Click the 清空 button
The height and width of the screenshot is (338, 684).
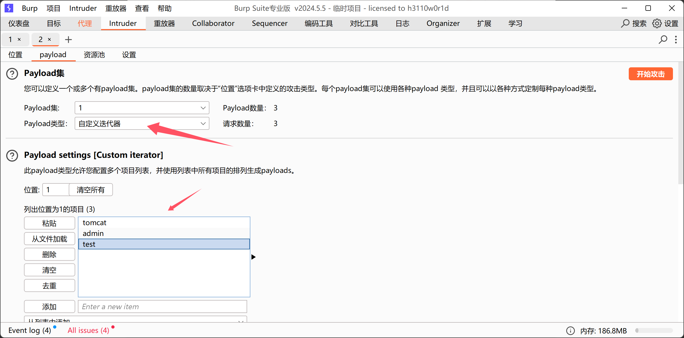[x=49, y=270]
